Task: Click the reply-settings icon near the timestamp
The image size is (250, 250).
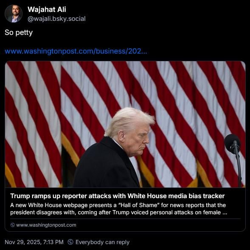Action: 70,242
